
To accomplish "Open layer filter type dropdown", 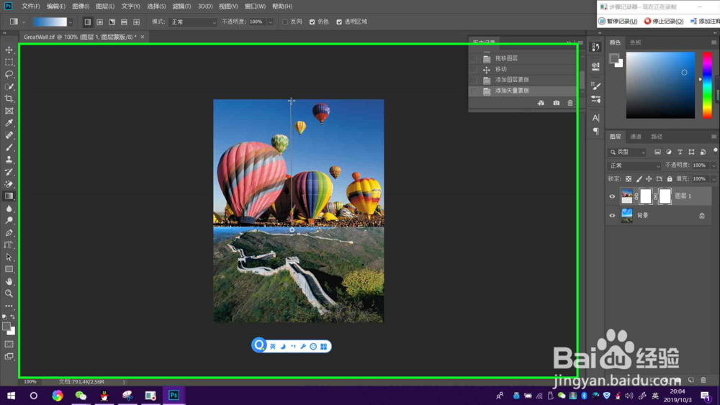I will (x=628, y=152).
